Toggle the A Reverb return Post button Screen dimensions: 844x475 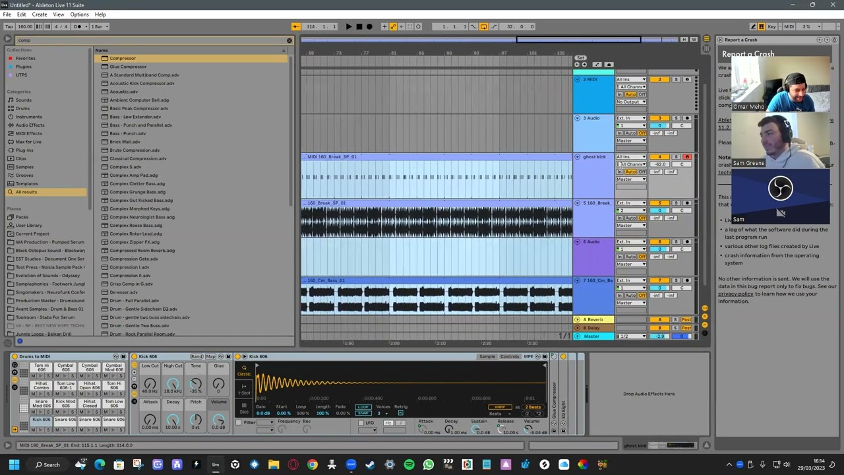[x=686, y=320]
